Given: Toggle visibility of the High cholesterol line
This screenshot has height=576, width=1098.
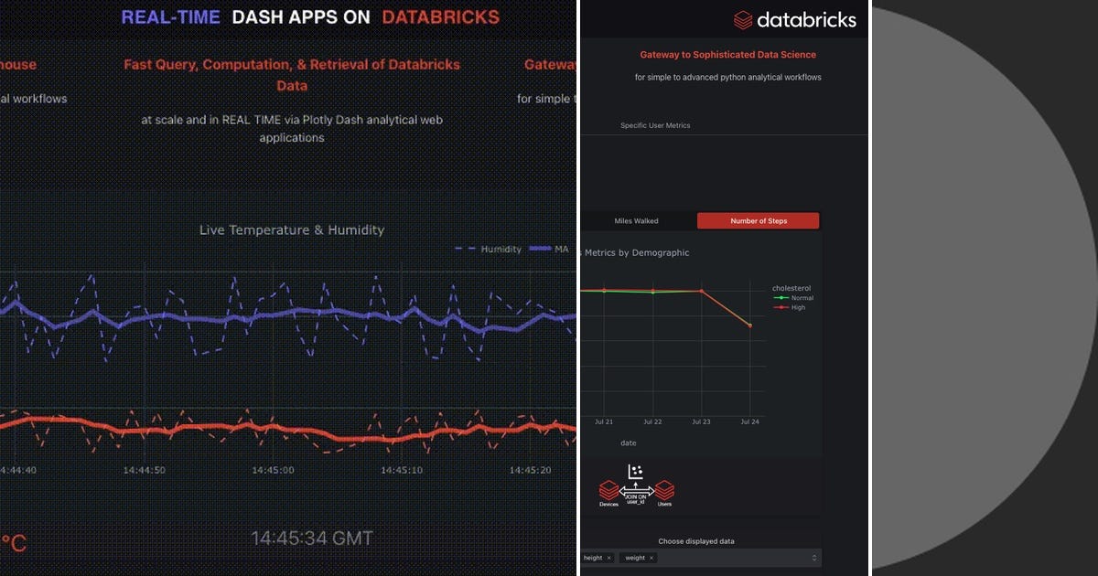Looking at the screenshot, I should point(791,307).
